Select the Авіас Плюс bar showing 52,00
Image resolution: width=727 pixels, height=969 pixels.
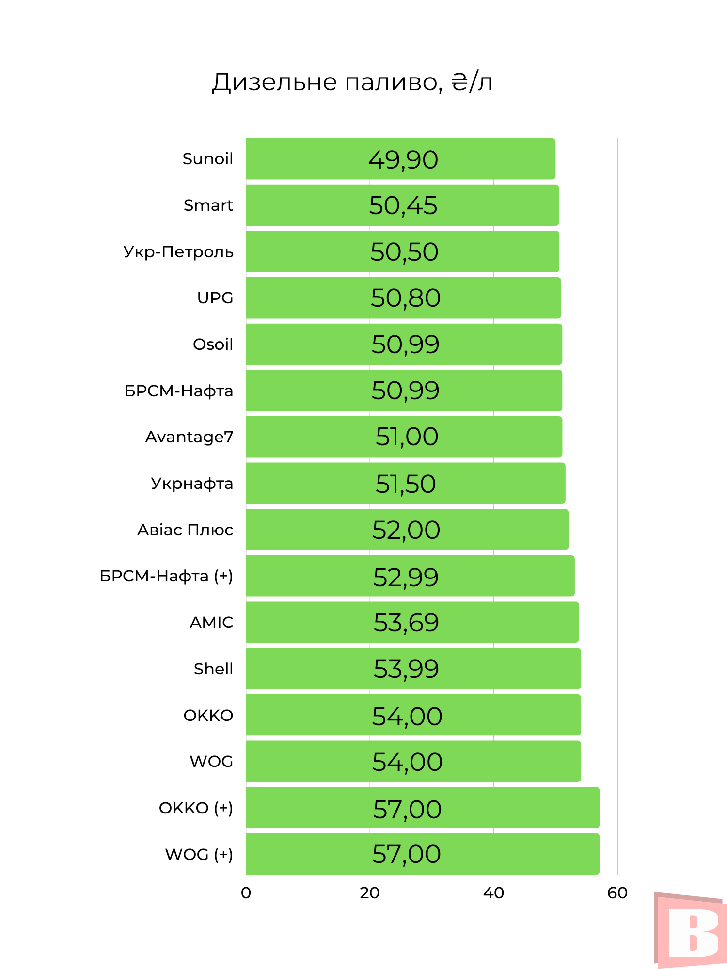click(407, 530)
